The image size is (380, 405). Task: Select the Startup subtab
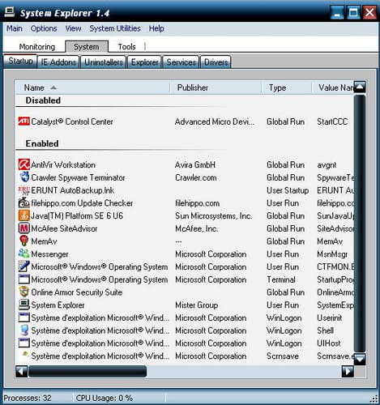coord(20,61)
